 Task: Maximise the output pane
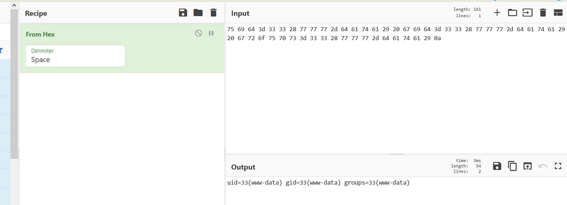coord(558,166)
